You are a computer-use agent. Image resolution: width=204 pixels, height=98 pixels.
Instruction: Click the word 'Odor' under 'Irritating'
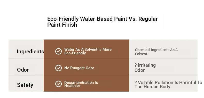[140, 70]
